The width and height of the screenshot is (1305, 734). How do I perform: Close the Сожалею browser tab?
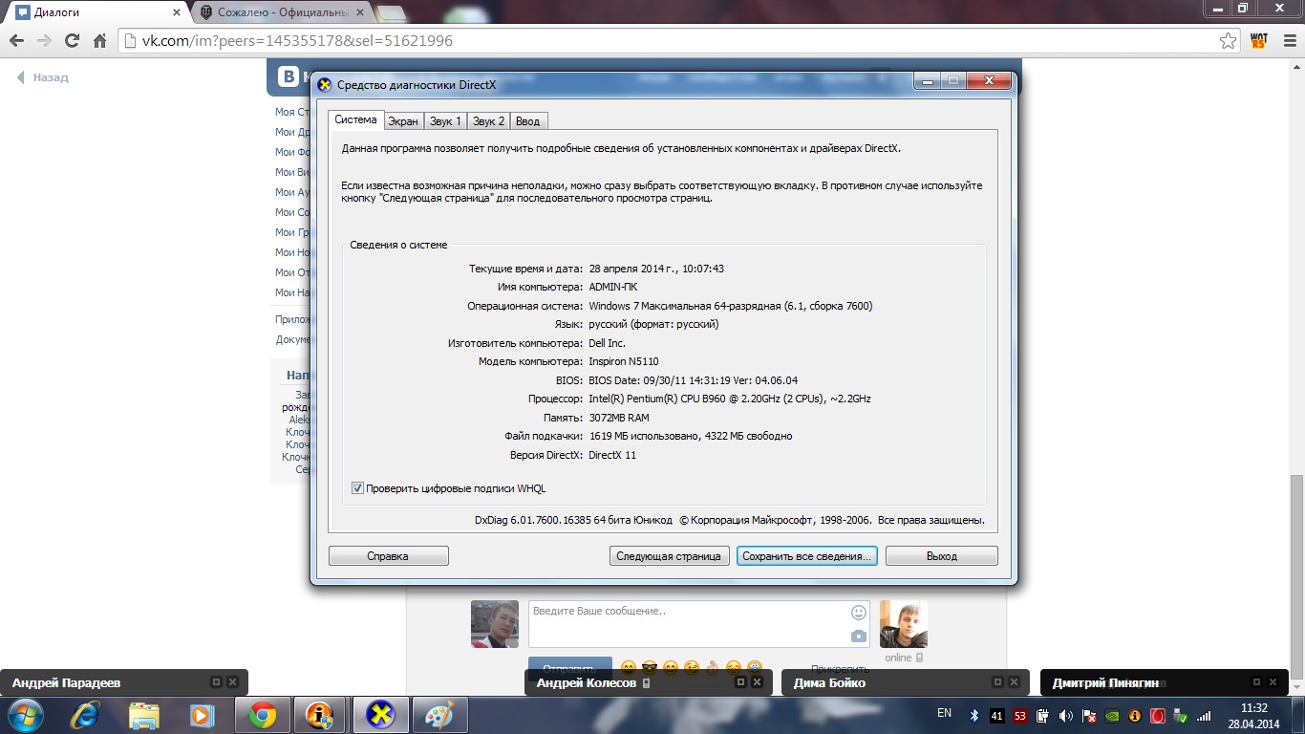pos(361,13)
